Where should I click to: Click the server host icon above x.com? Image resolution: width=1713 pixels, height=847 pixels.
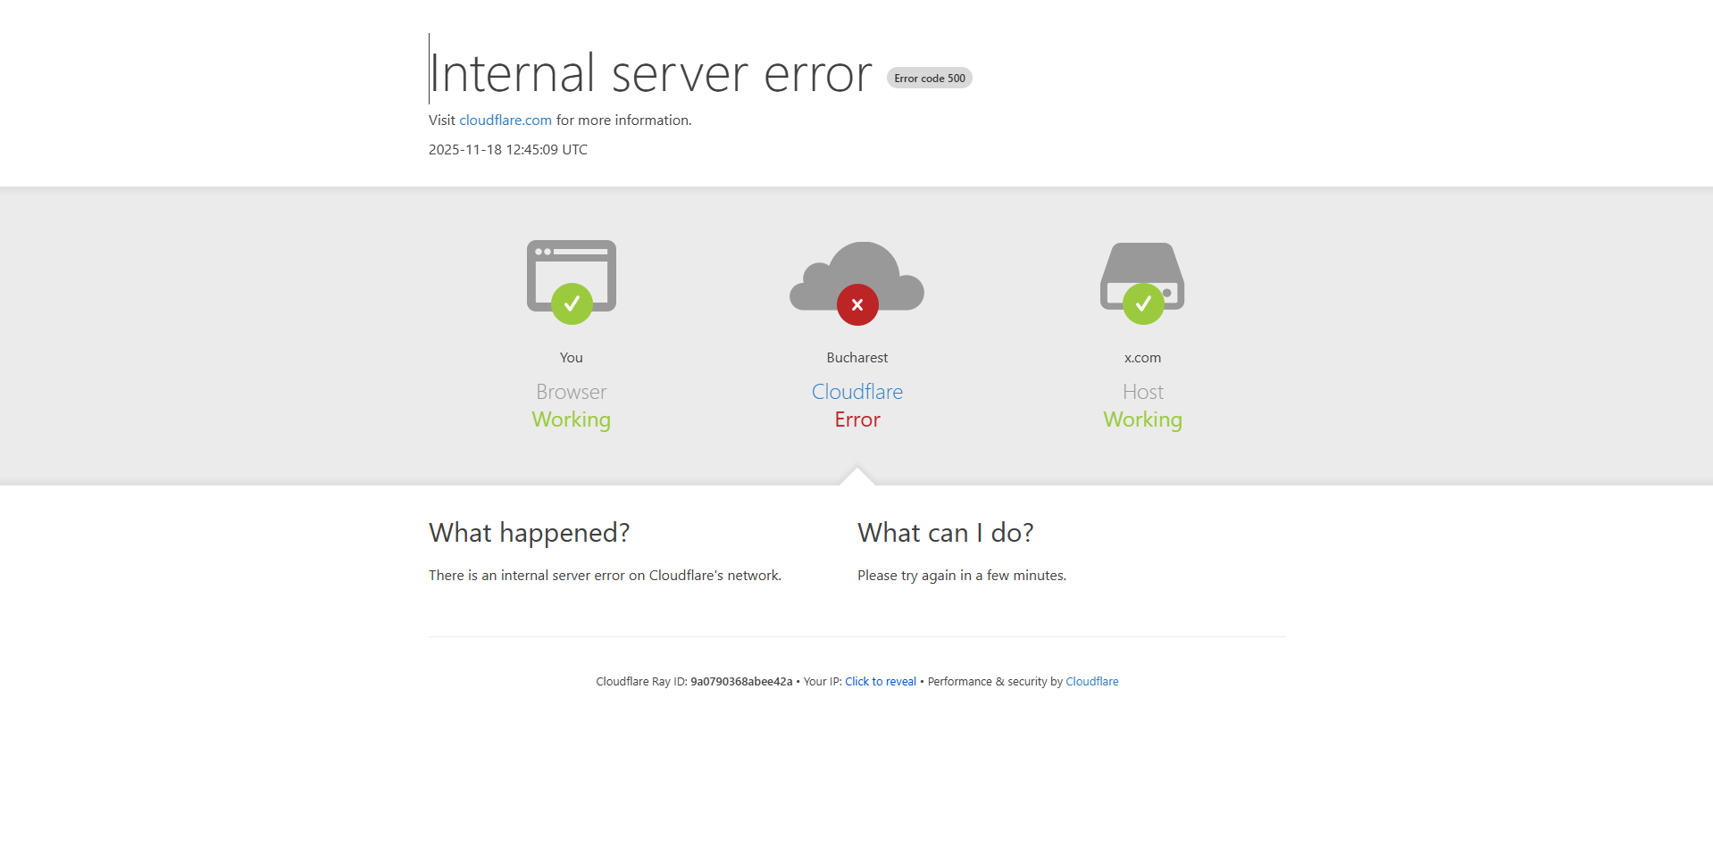coord(1142,266)
